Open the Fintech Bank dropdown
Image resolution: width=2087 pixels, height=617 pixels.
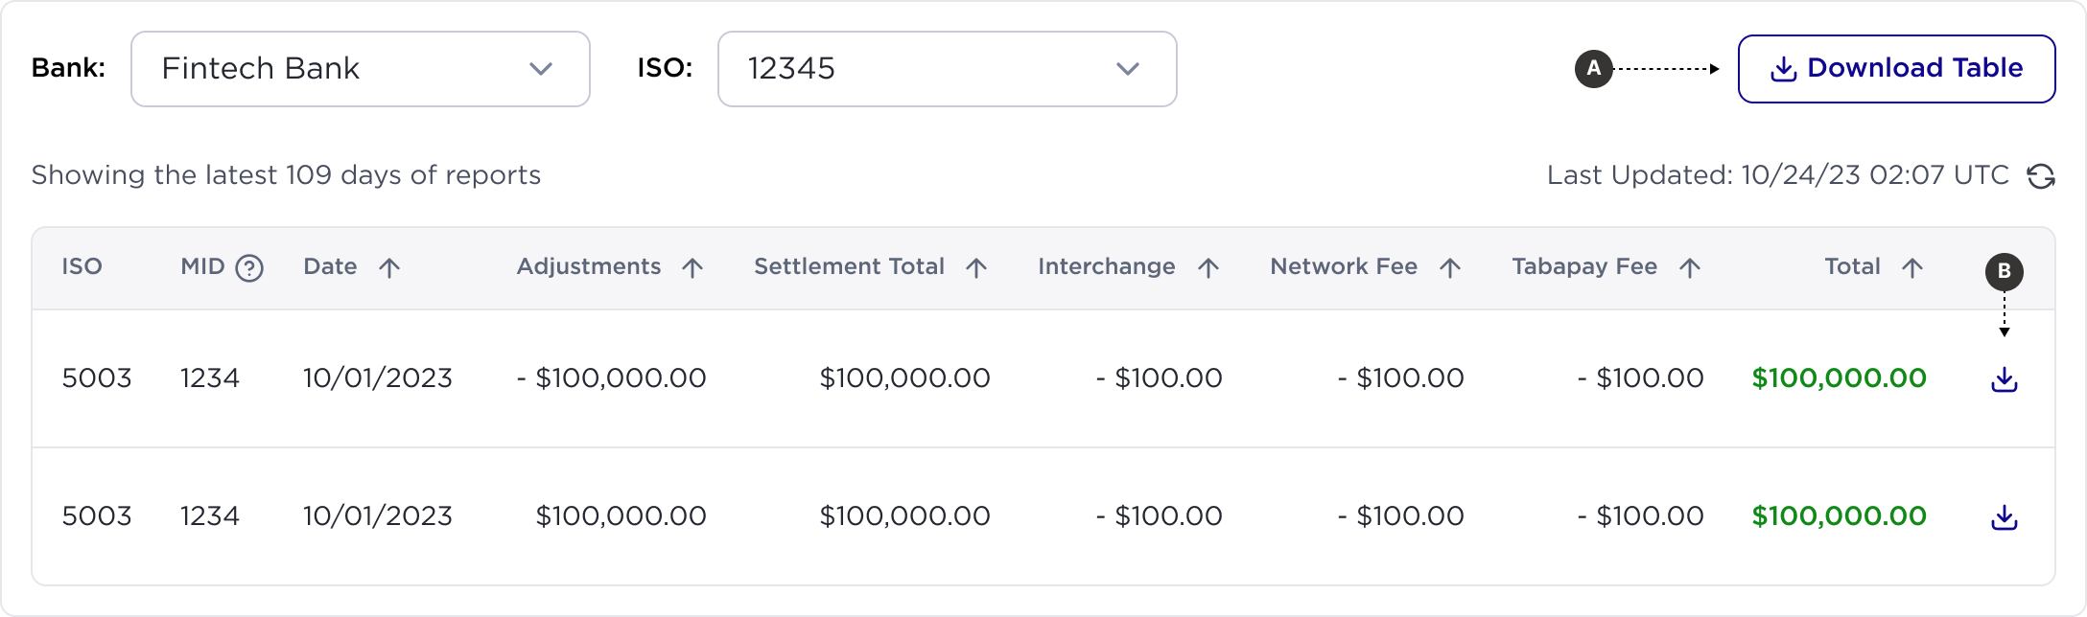(361, 69)
